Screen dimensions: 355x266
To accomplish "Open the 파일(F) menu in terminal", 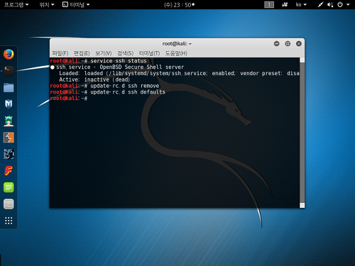I will tap(60, 53).
